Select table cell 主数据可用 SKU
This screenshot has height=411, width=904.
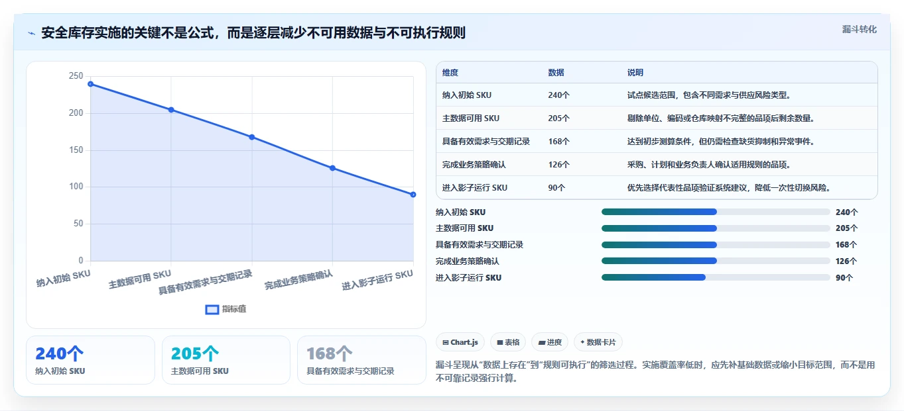(x=471, y=118)
